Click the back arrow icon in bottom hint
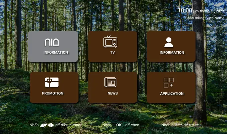 pyautogui.click(x=180, y=125)
